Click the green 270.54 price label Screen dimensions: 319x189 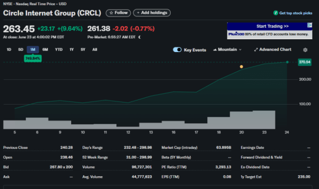(x=304, y=62)
